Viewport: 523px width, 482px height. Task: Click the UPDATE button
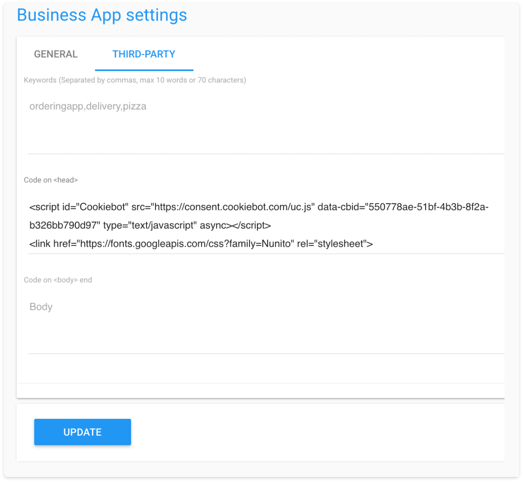(x=83, y=432)
